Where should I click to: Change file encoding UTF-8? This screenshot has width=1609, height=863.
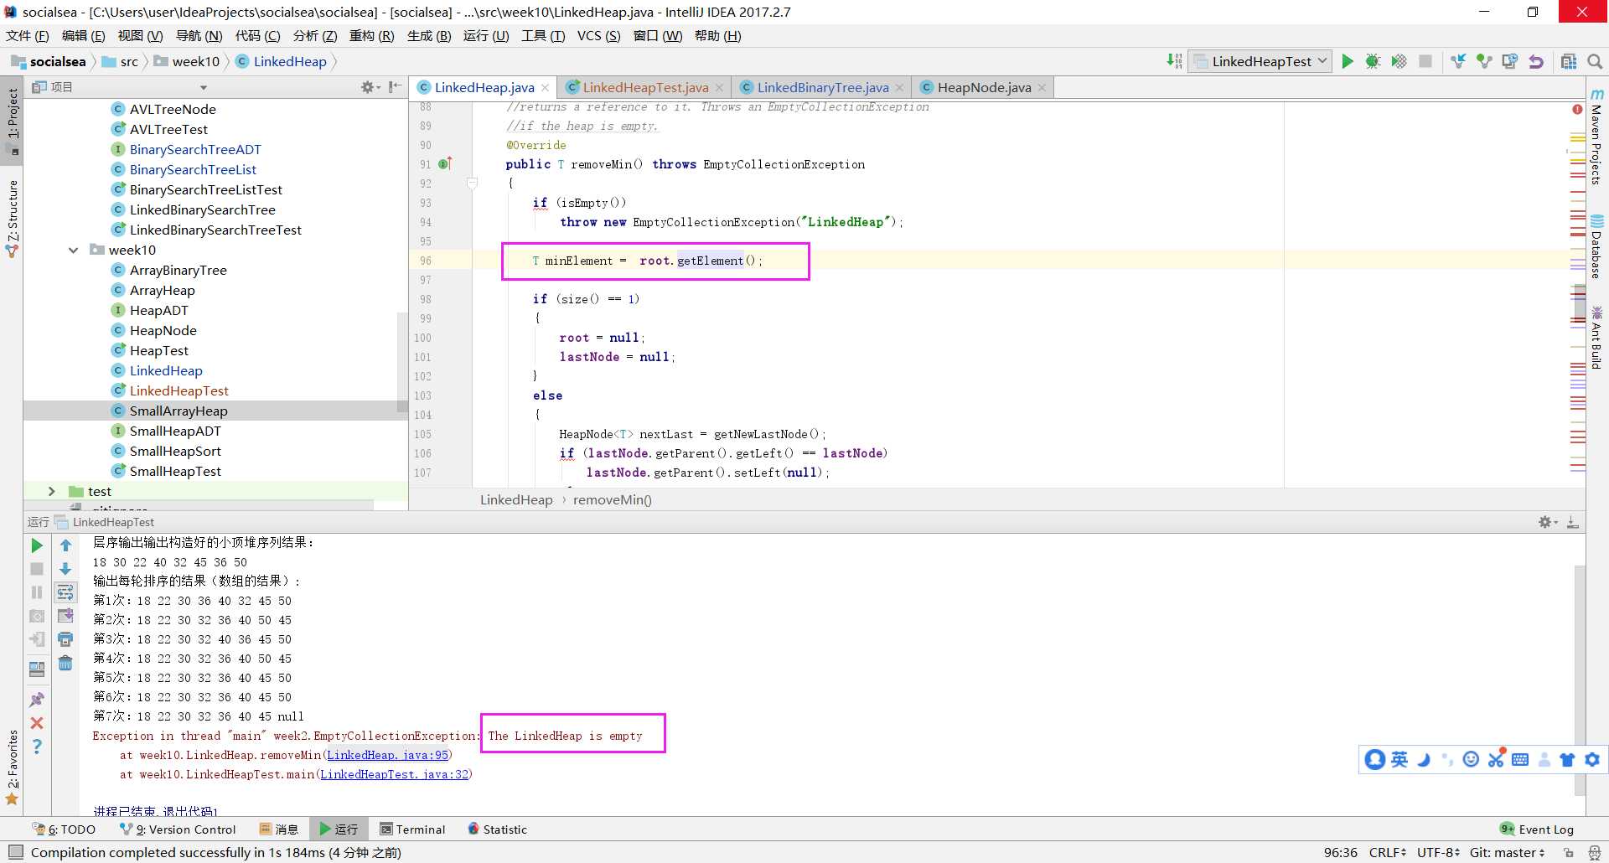pyautogui.click(x=1438, y=852)
